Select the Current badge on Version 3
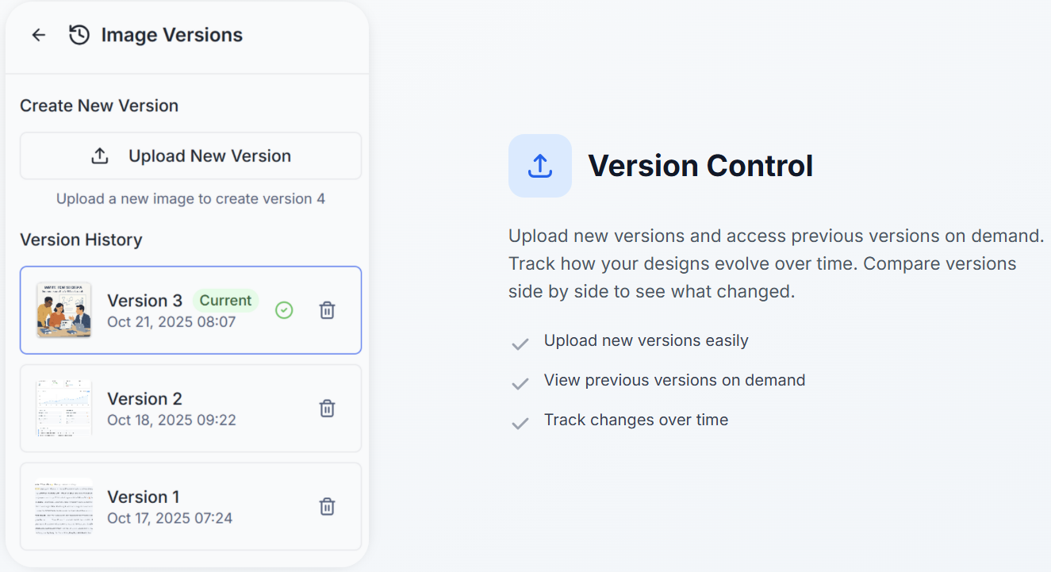Viewport: 1051px width, 572px height. pyautogui.click(x=225, y=300)
